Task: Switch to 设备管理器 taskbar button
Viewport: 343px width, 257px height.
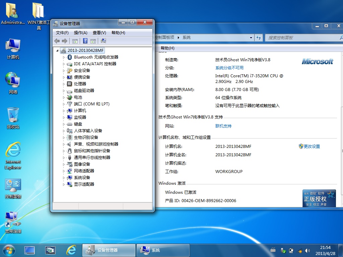Action: pyautogui.click(x=109, y=250)
